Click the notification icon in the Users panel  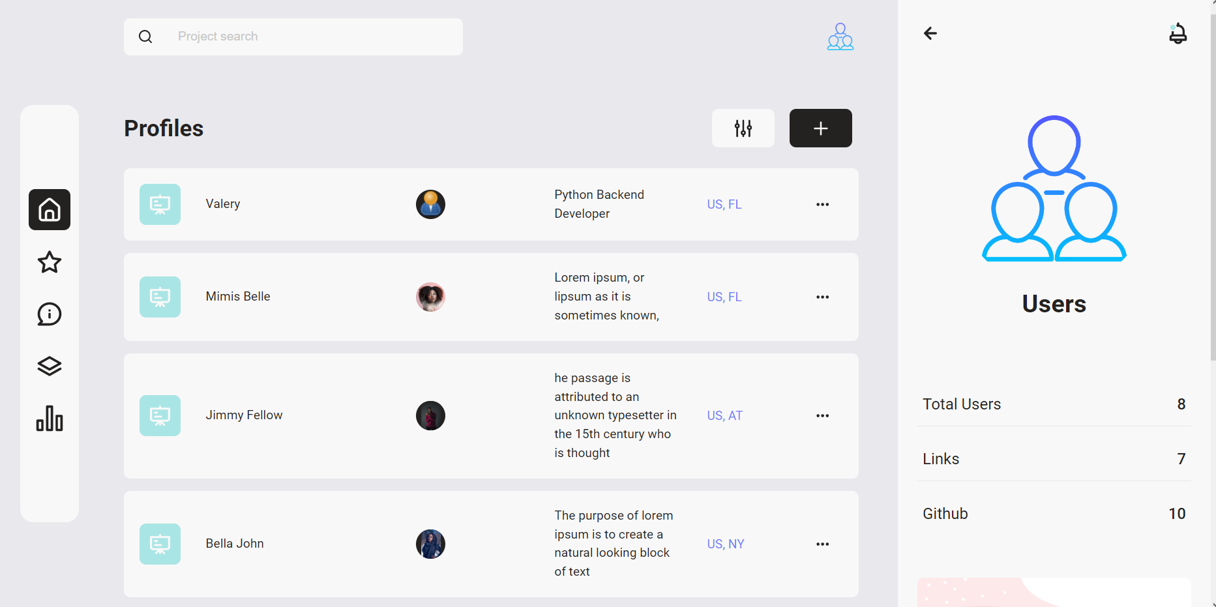tap(1178, 33)
